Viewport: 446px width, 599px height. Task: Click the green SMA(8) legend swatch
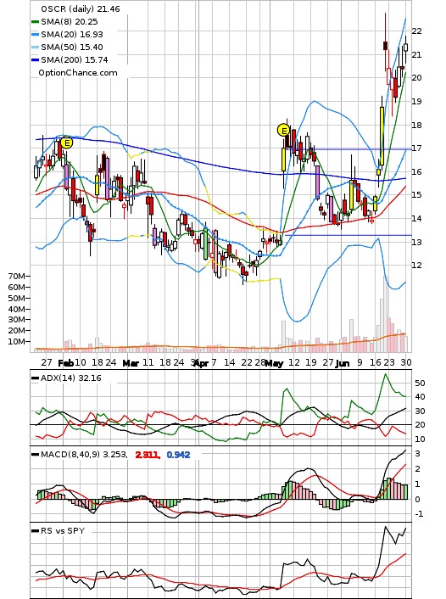pos(35,22)
